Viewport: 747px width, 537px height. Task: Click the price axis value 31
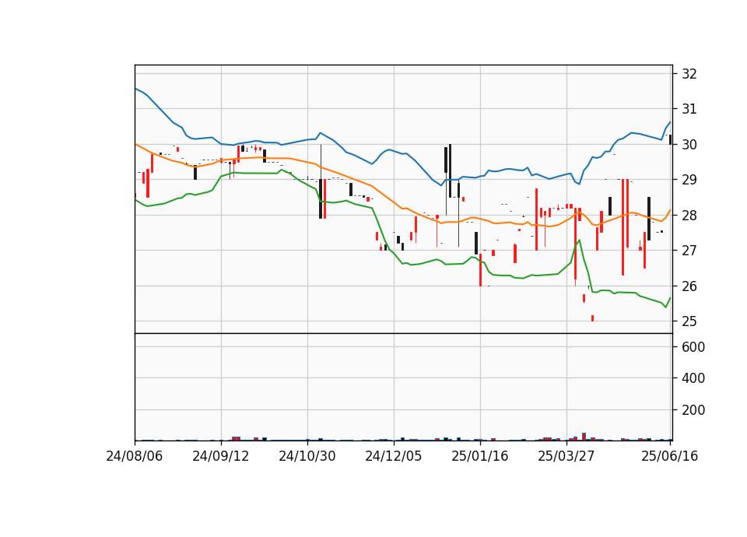click(689, 109)
